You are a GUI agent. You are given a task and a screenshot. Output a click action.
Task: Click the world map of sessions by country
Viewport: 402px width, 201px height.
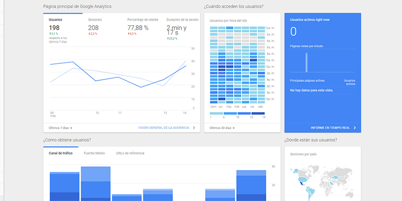point(323,183)
